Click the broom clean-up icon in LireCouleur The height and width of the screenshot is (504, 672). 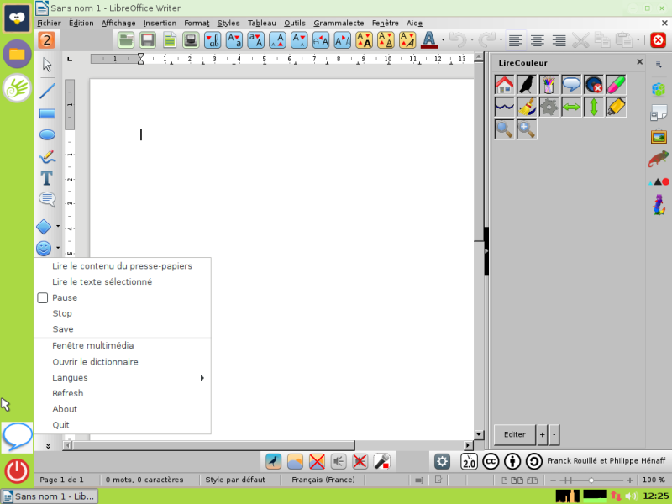click(x=527, y=107)
